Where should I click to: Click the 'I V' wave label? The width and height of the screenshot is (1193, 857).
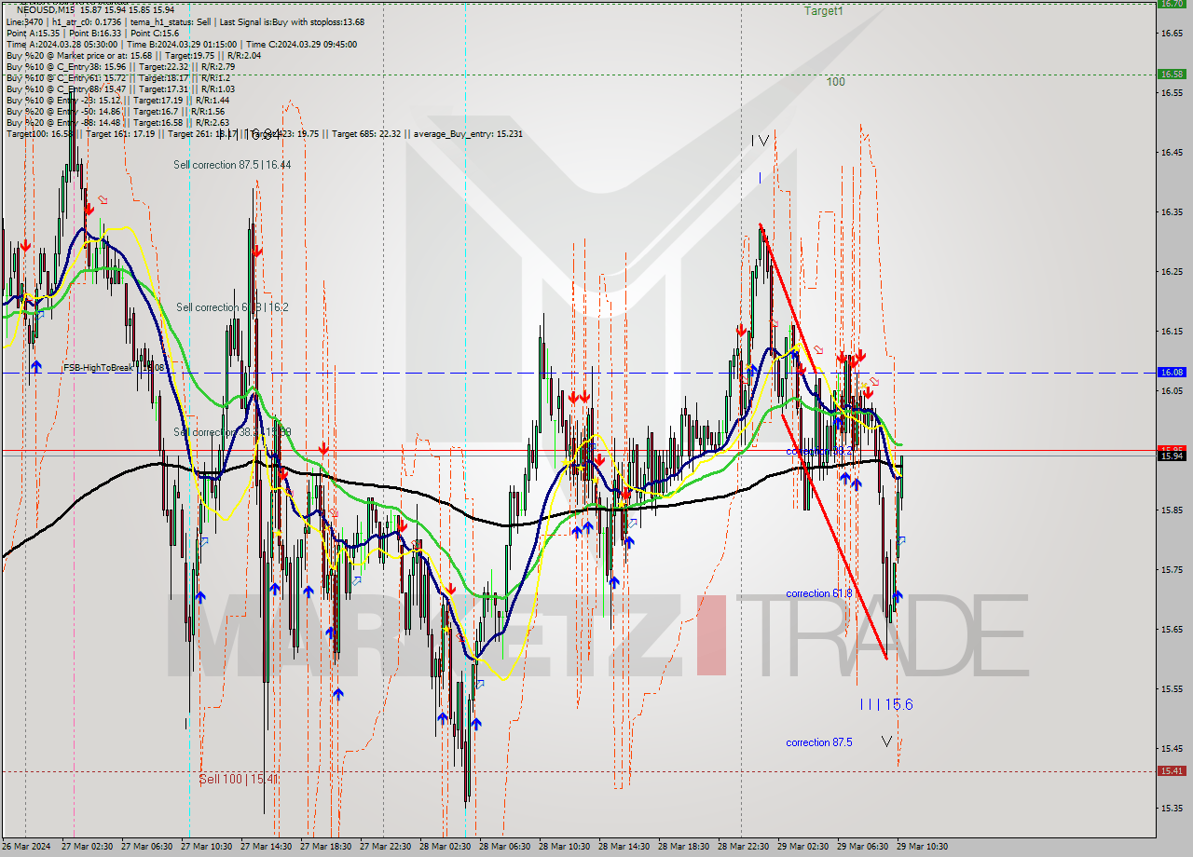point(761,141)
